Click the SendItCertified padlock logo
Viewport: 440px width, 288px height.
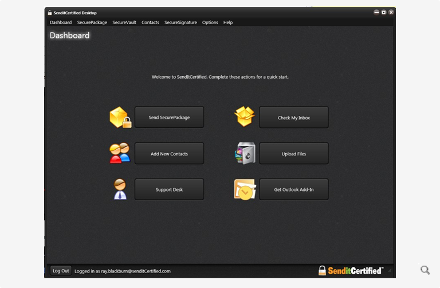click(351, 270)
